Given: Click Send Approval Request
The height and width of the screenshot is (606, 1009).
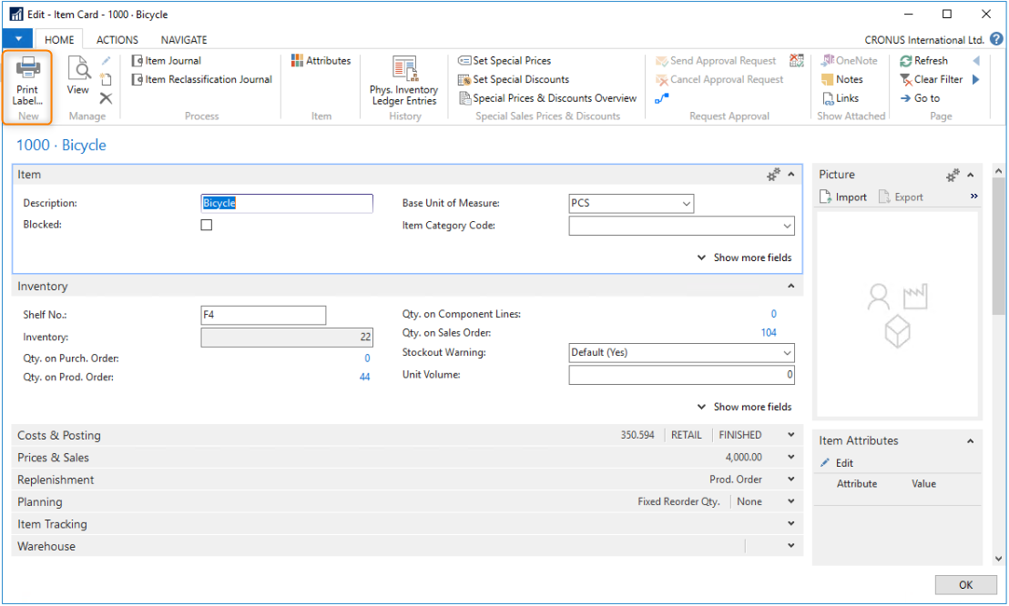Looking at the screenshot, I should pos(716,60).
